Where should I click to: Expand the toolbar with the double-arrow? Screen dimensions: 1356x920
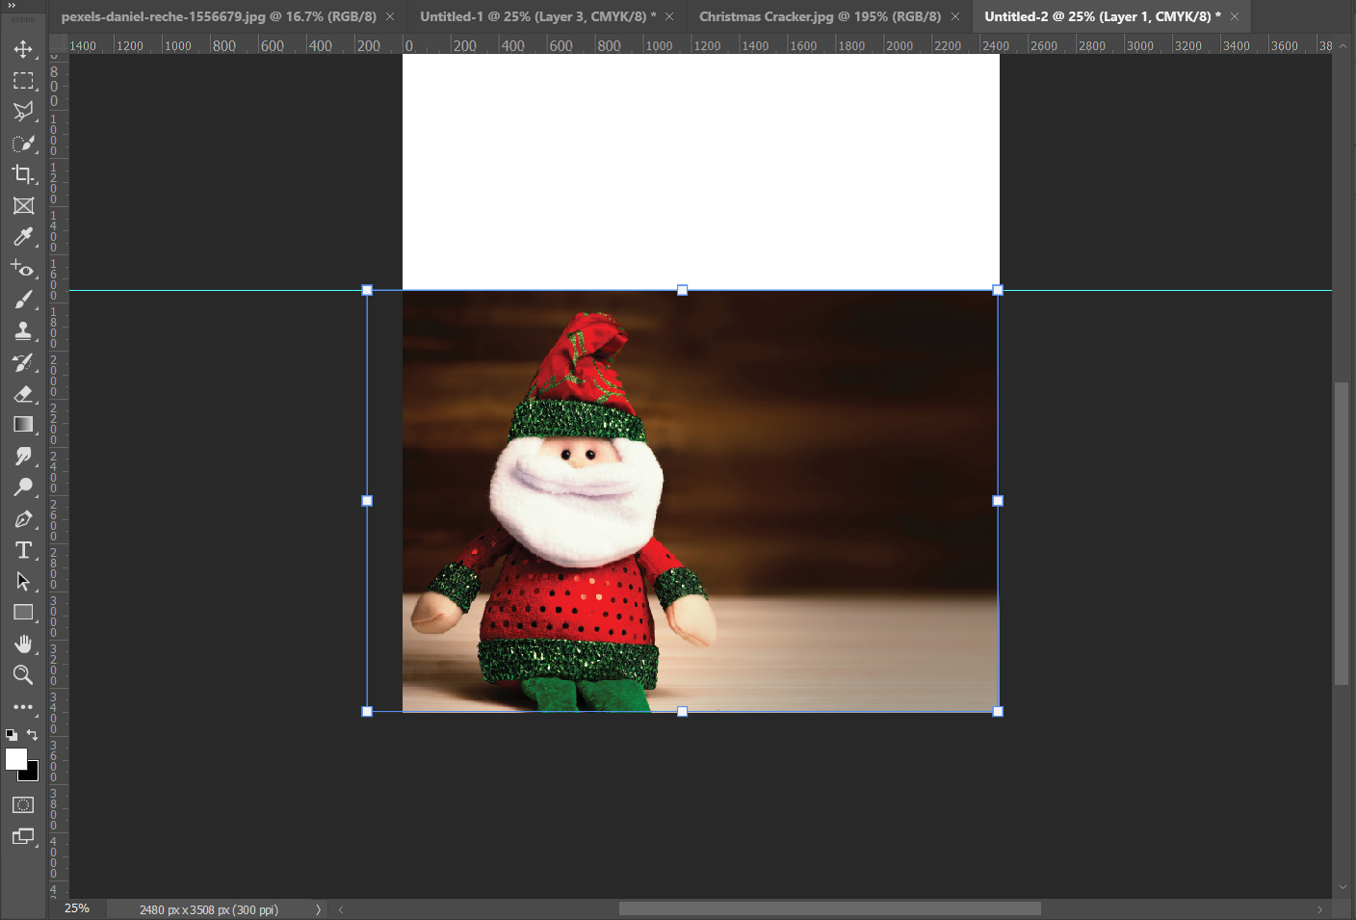point(12,6)
